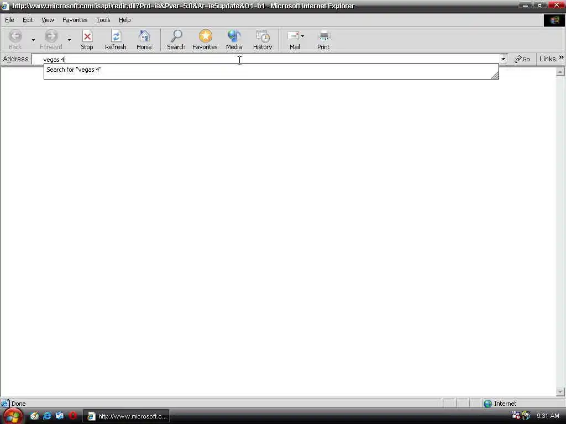The width and height of the screenshot is (566, 424).
Task: Open the Edit menu
Action: pyautogui.click(x=28, y=20)
